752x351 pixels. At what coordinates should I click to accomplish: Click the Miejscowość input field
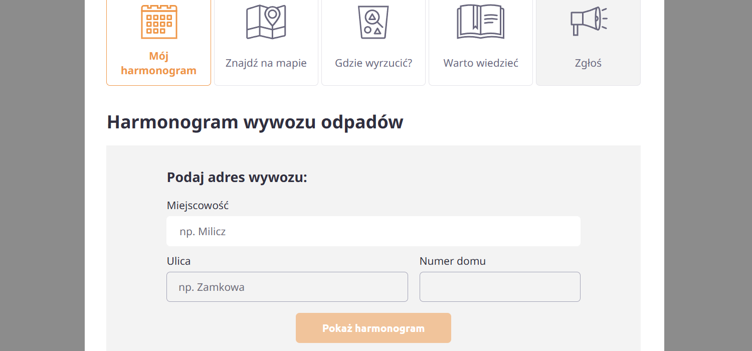pyautogui.click(x=373, y=231)
